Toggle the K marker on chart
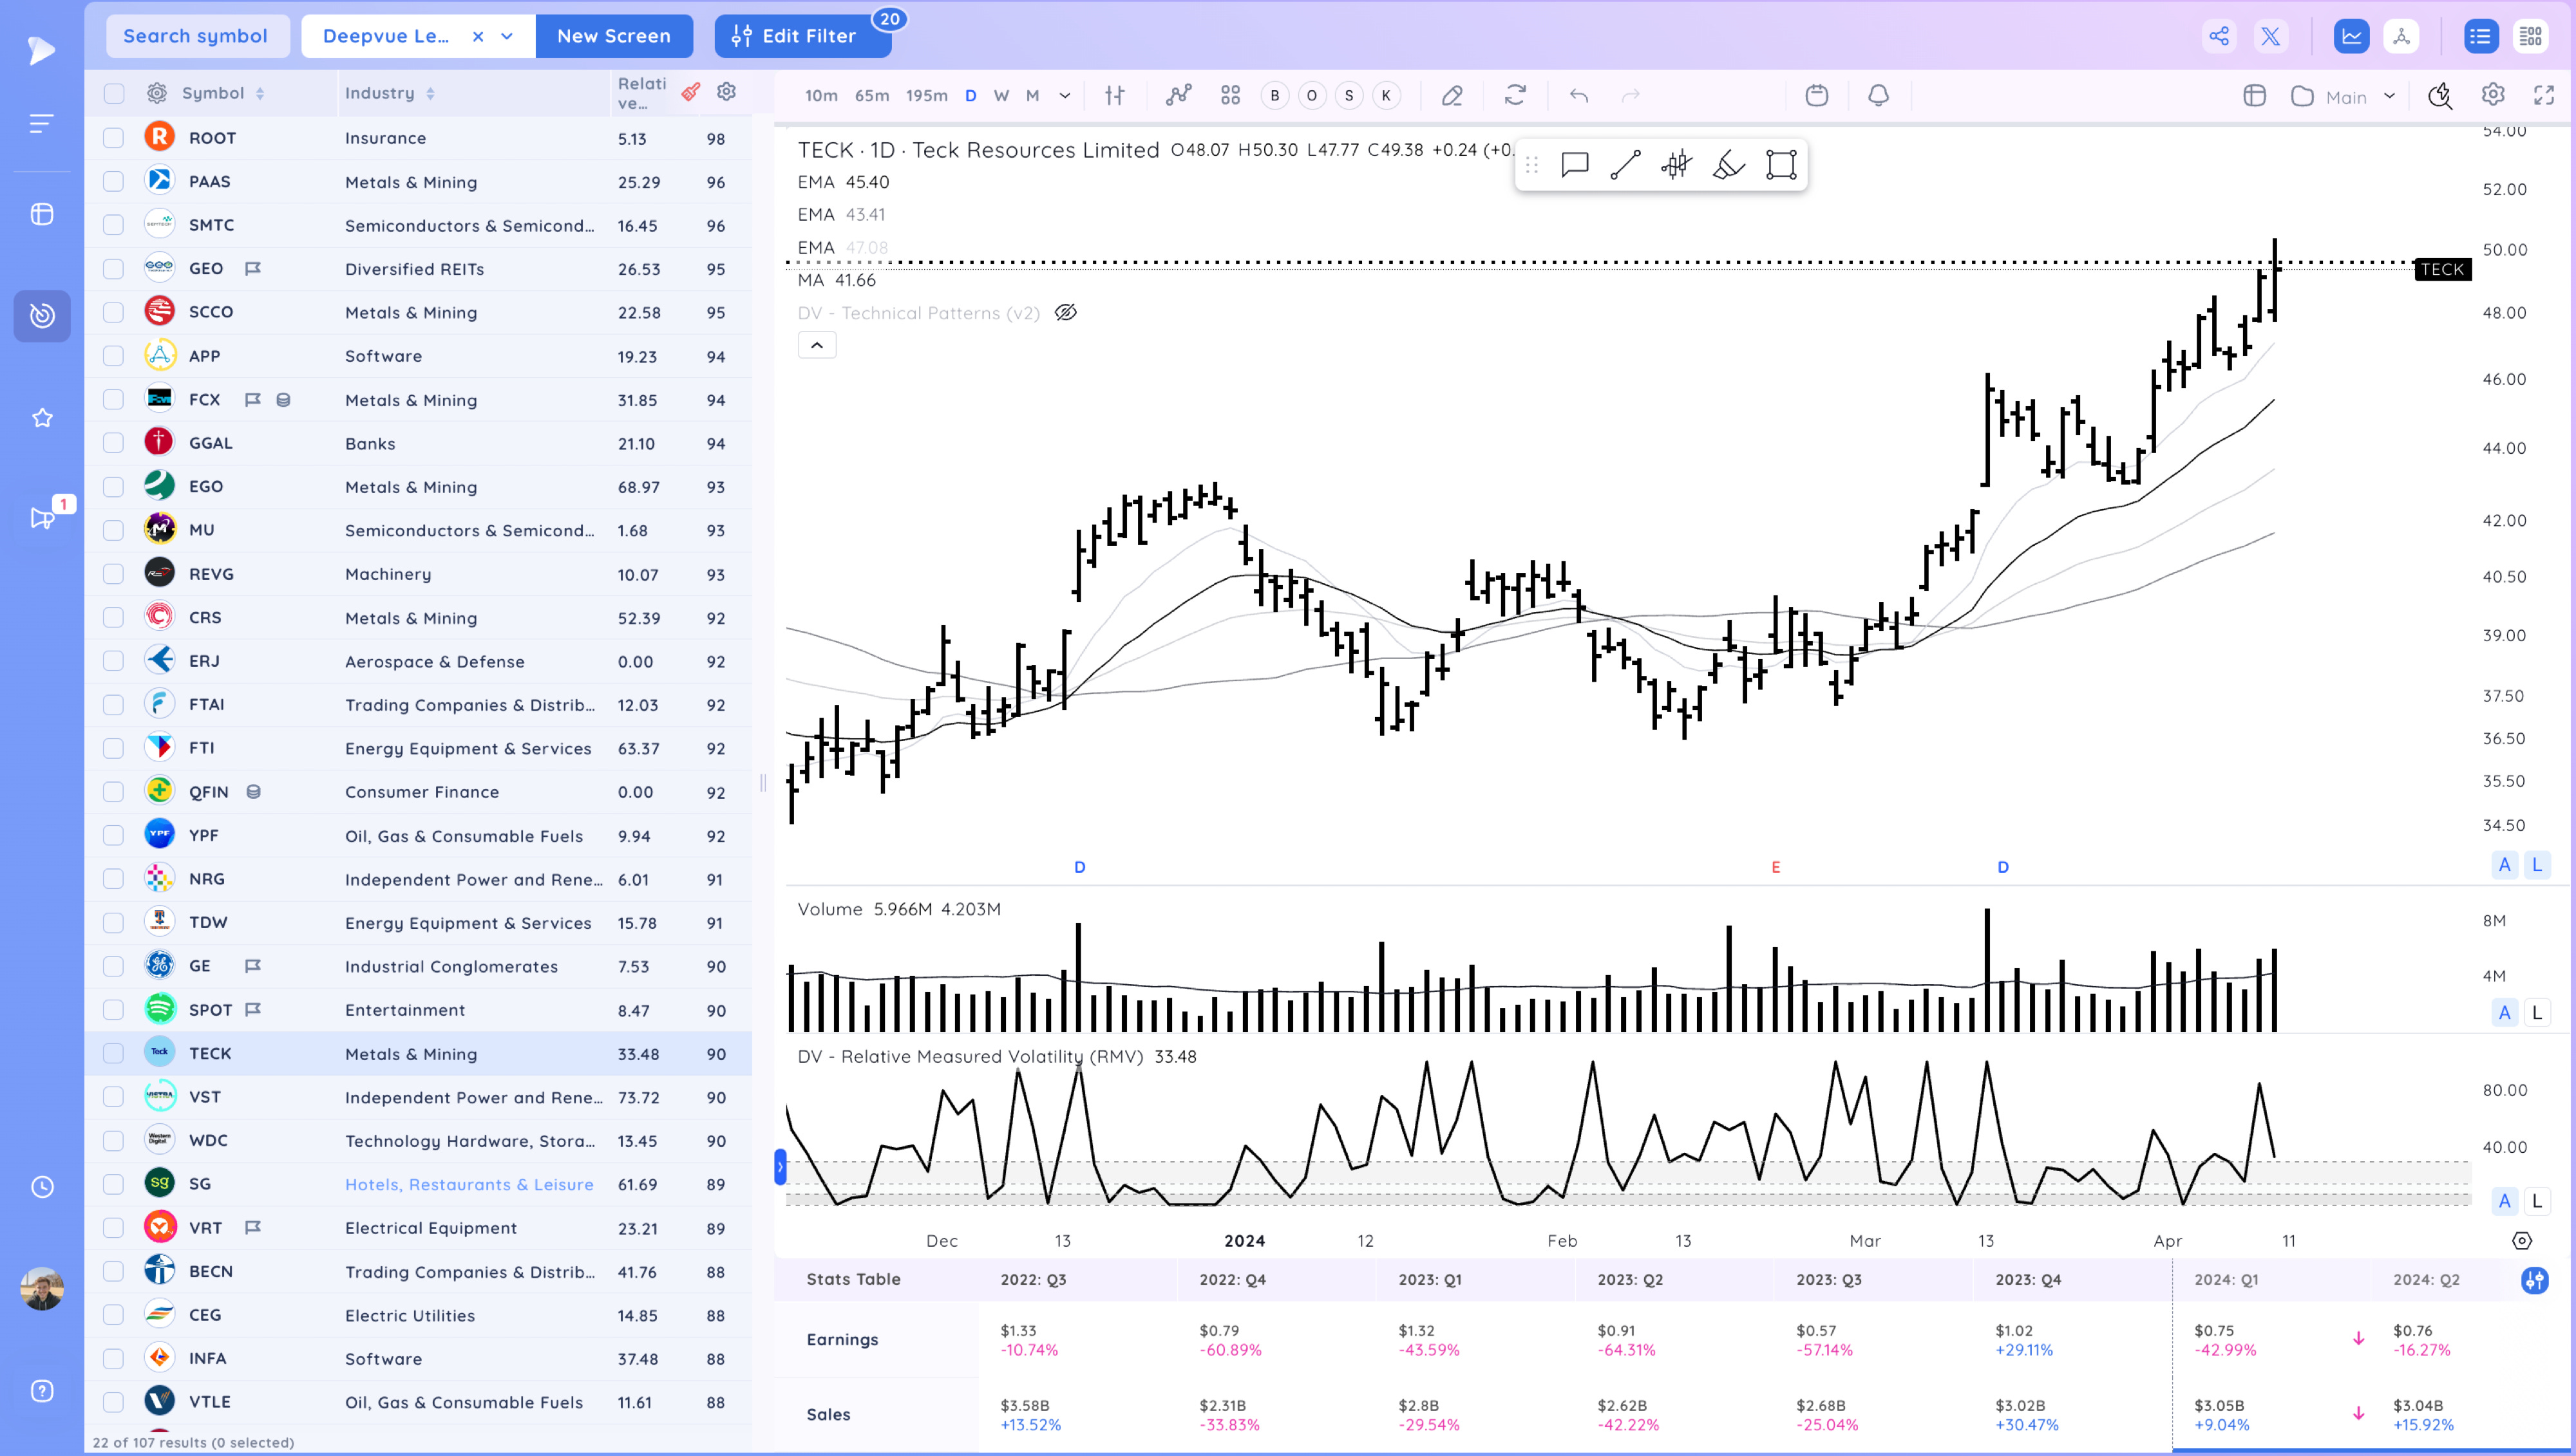This screenshot has width=2576, height=1456. point(1385,95)
